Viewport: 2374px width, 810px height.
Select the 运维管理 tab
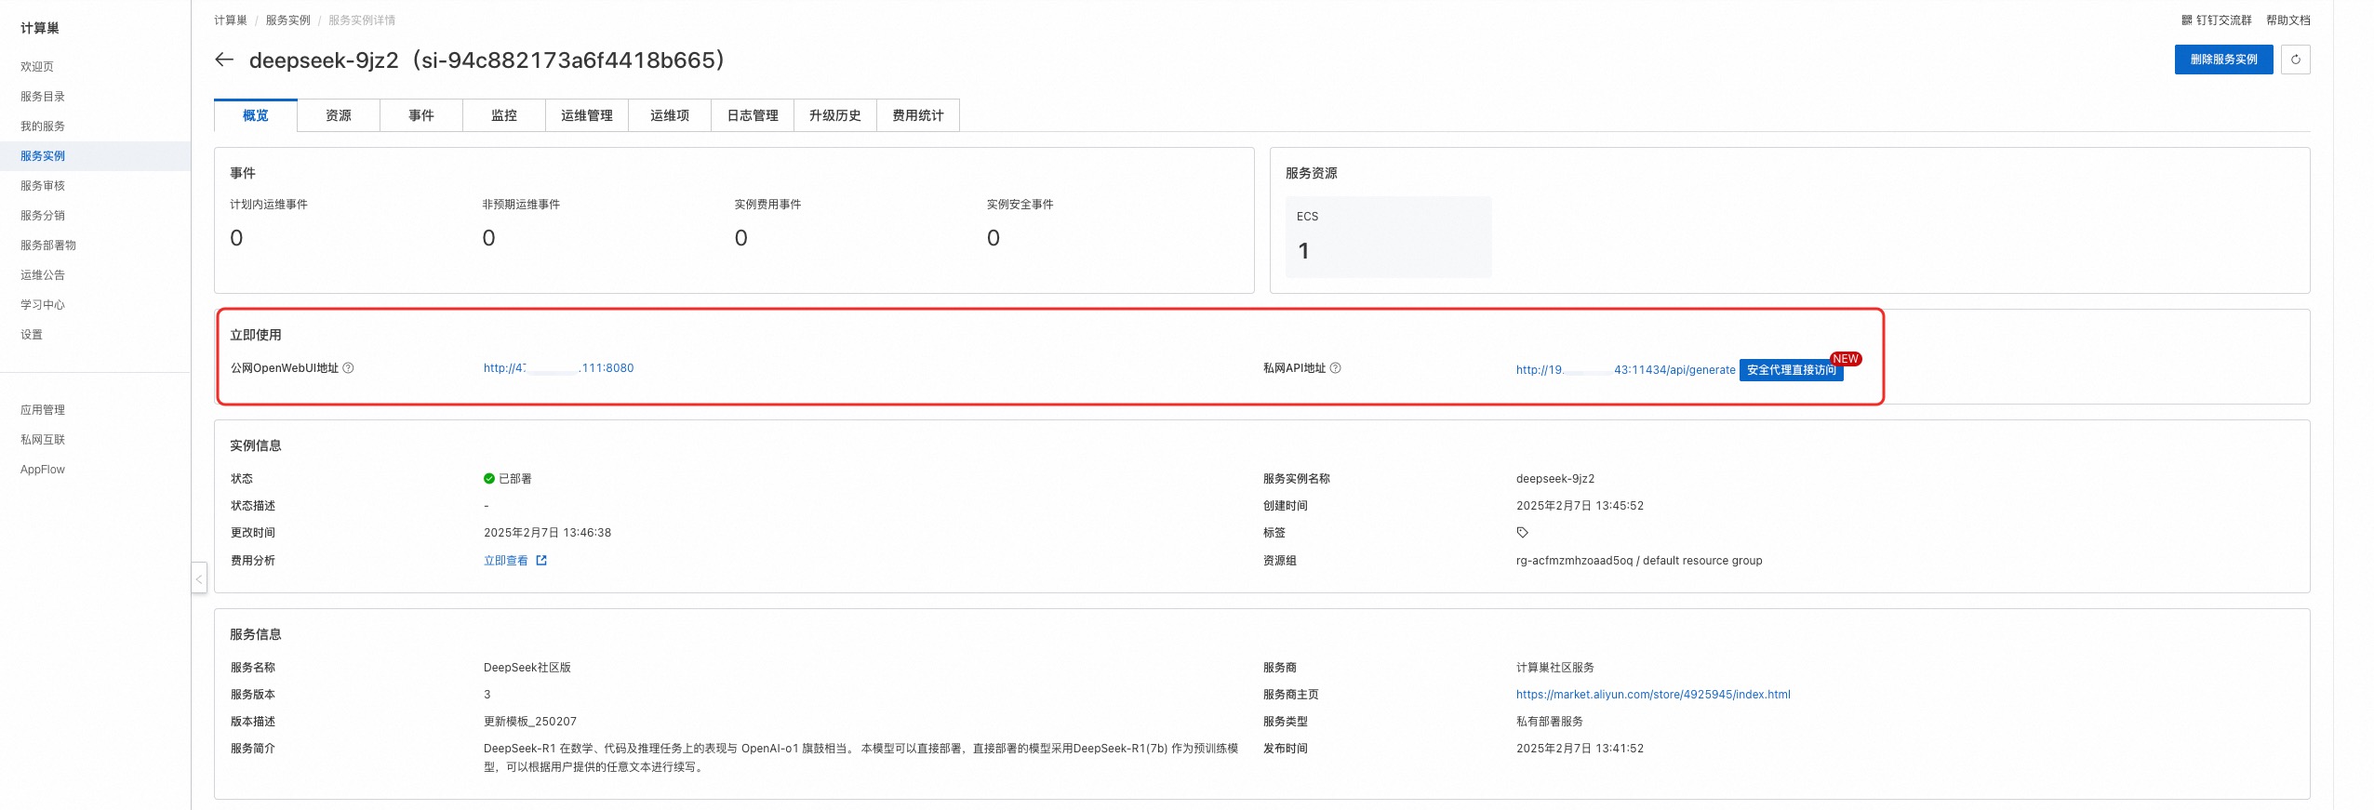pos(587,115)
